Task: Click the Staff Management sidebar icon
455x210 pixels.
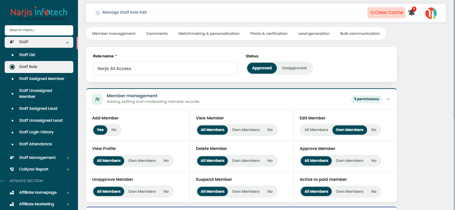Action: [x=12, y=158]
